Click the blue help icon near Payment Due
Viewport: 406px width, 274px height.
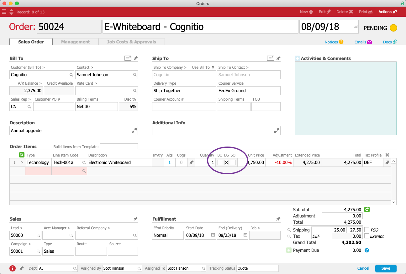(x=367, y=250)
